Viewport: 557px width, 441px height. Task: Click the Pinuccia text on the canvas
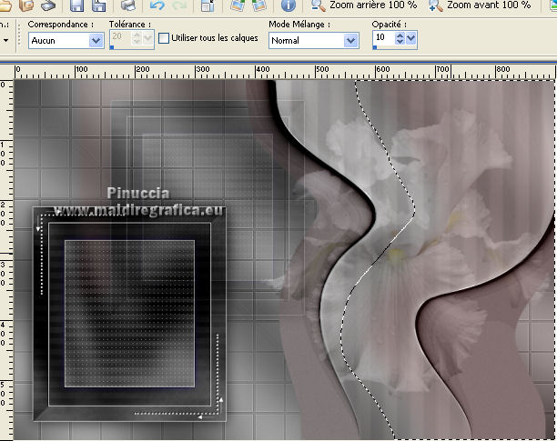(138, 194)
